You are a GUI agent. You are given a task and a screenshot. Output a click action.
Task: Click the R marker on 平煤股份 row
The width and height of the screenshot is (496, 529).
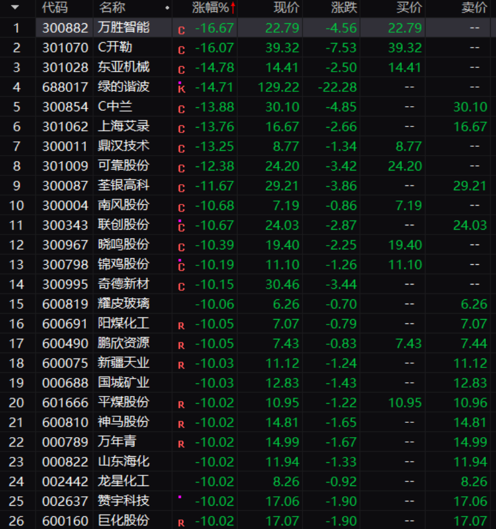pos(181,404)
